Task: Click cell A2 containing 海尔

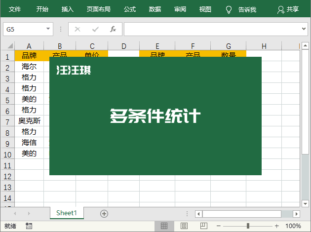Action: [x=29, y=67]
